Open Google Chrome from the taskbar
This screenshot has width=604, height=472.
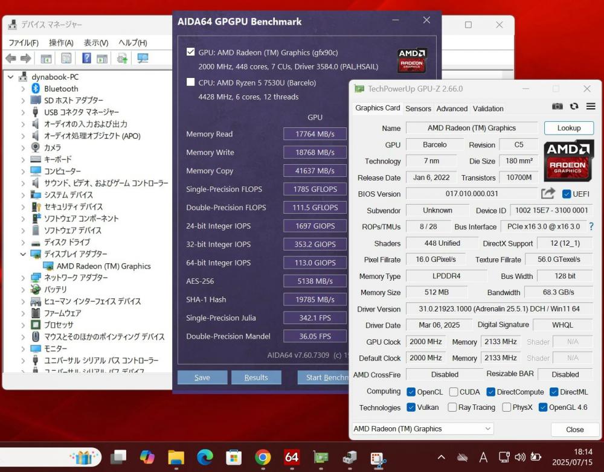click(x=263, y=457)
